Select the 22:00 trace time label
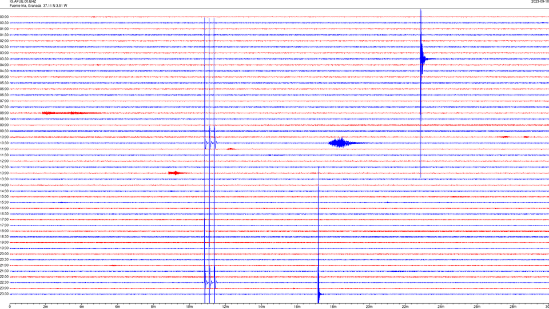This screenshot has height=309, width=549. coord(4,277)
